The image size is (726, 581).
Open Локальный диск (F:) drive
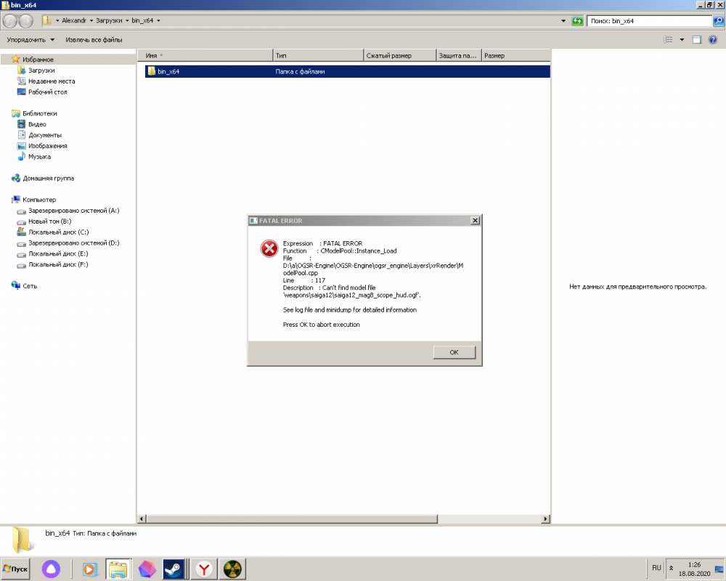[58, 264]
